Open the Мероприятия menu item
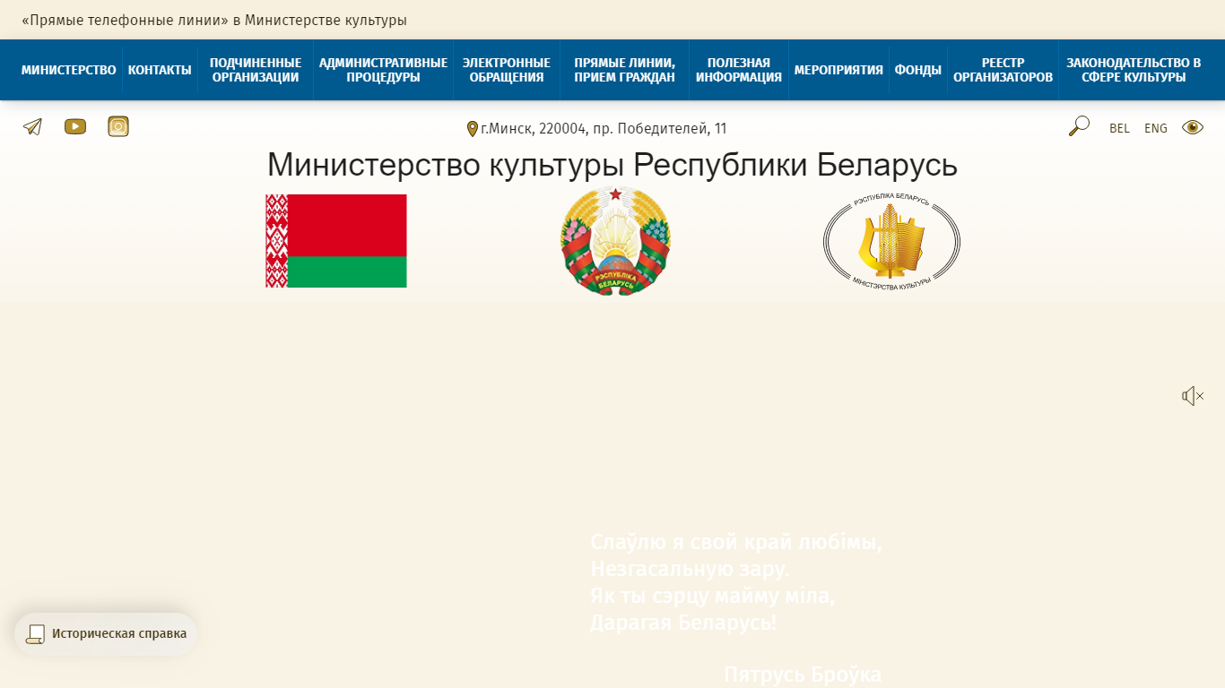This screenshot has width=1225, height=688. 838,70
